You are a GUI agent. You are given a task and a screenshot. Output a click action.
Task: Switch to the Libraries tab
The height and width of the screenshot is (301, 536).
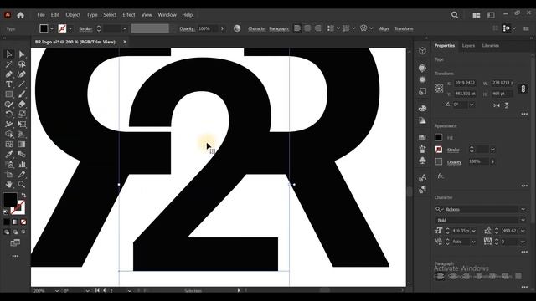491,46
